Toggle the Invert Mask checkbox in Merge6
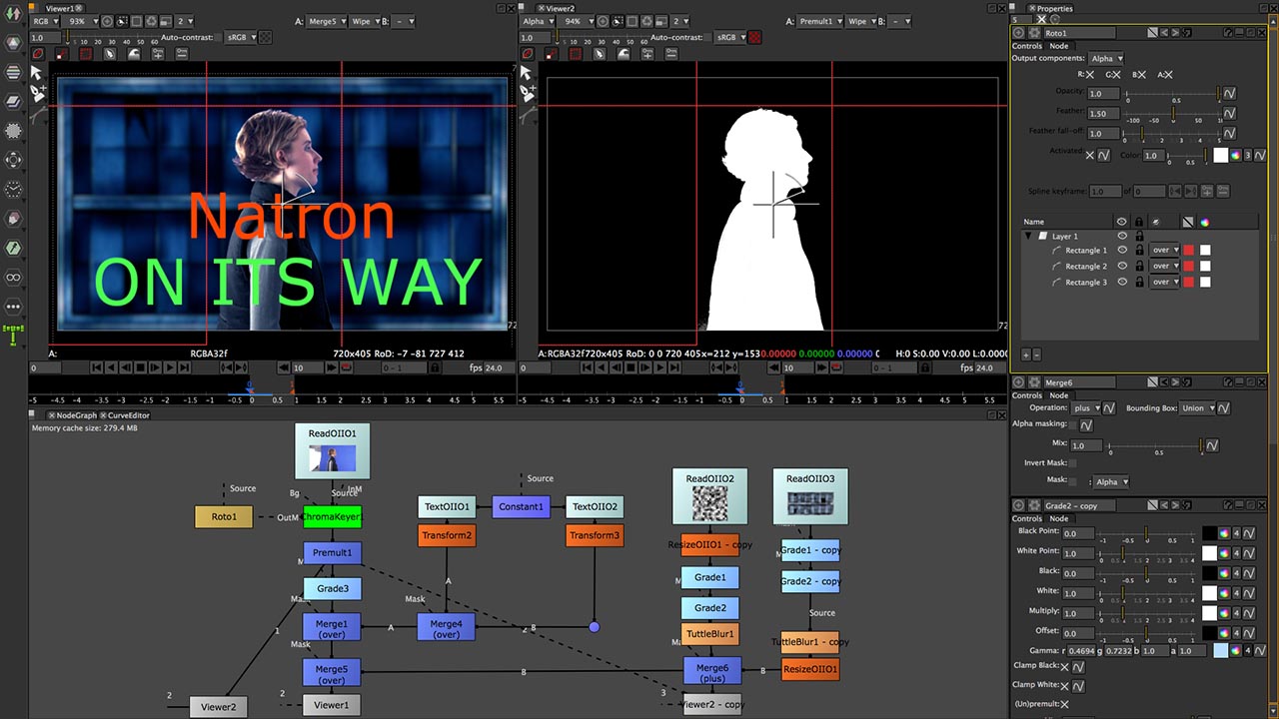Viewport: 1279px width, 719px height. [x=1073, y=462]
